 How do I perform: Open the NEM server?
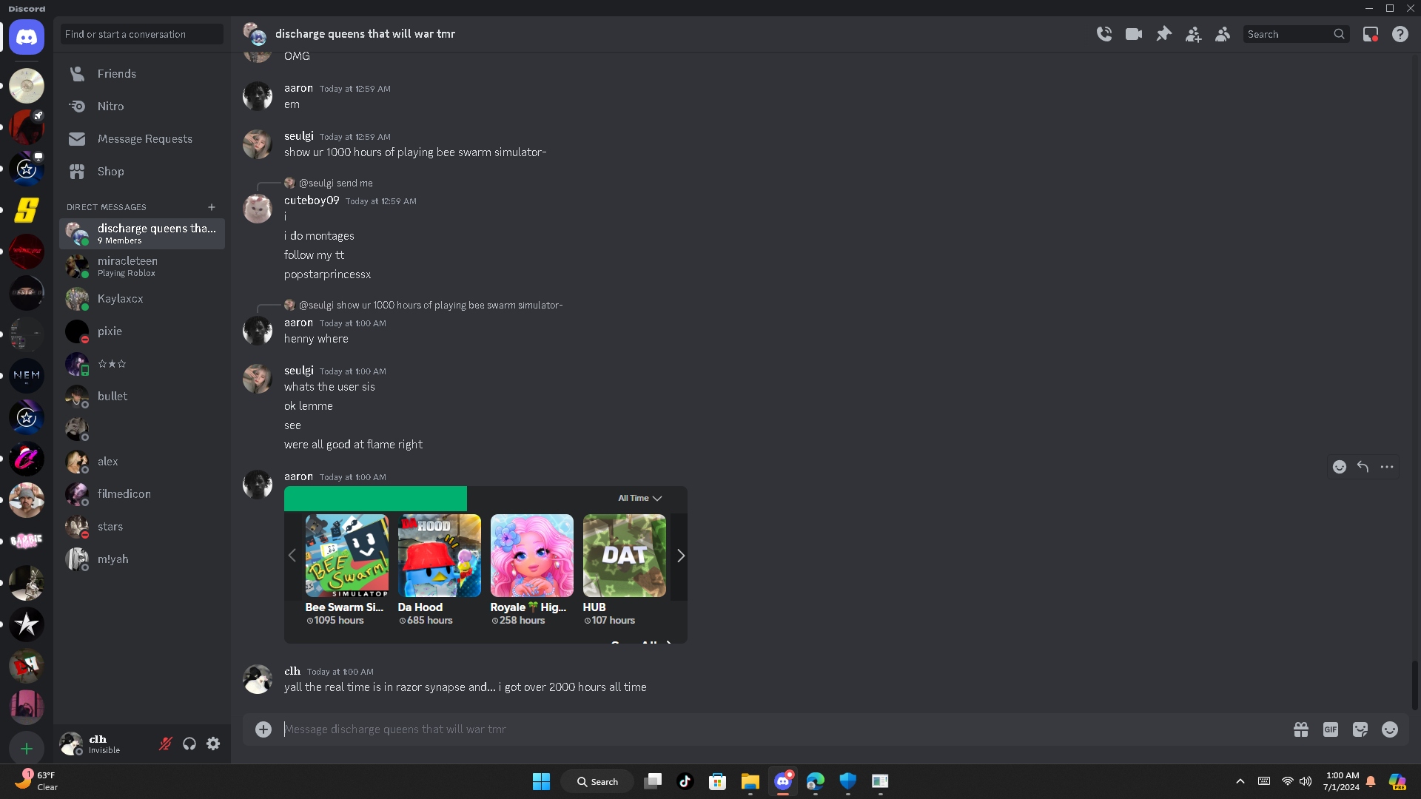point(27,376)
